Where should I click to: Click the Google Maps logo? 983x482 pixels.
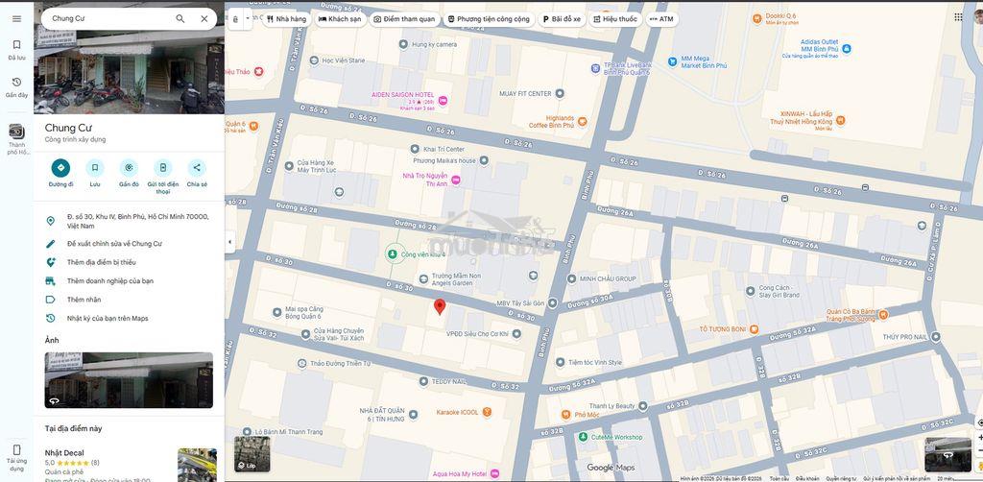611,468
